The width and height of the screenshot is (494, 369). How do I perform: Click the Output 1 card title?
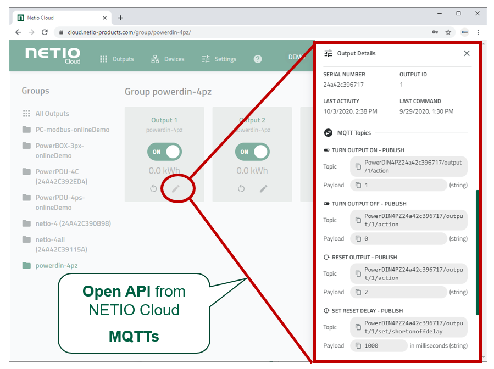tap(164, 120)
